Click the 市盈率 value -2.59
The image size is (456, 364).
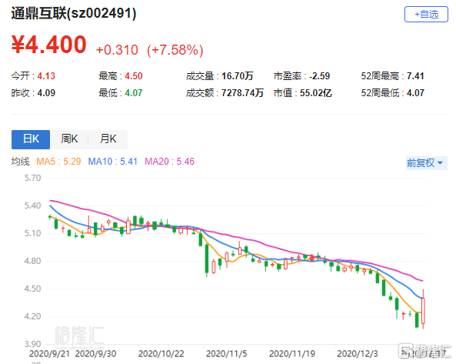tap(319, 76)
